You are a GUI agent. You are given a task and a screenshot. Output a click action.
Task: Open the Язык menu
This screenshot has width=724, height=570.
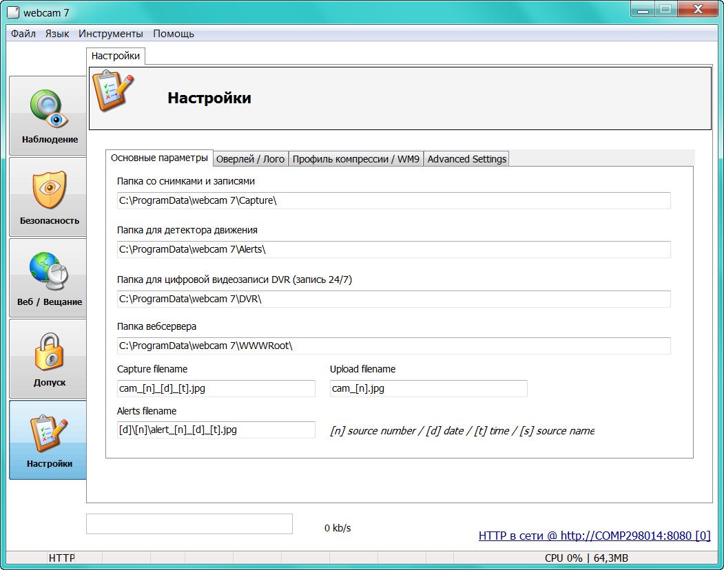[x=57, y=34]
